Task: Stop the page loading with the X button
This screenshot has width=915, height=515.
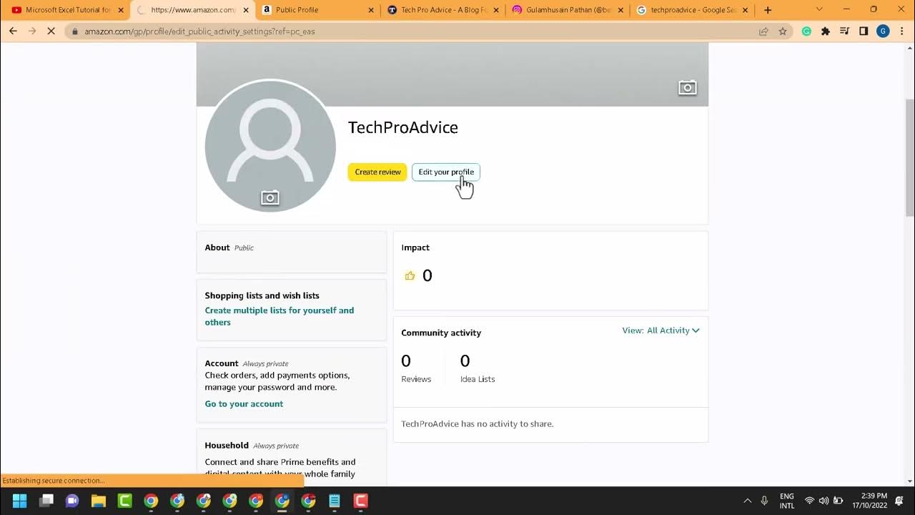Action: tap(51, 31)
